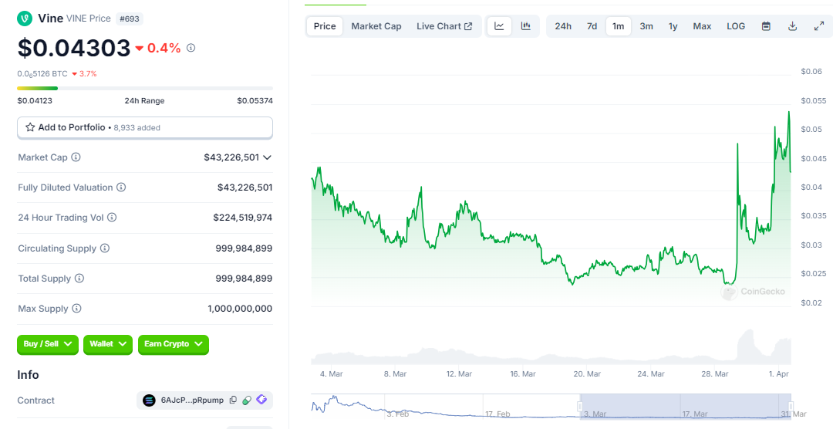Copy the contract address
Viewport: 833px width, 429px height.
click(x=233, y=400)
